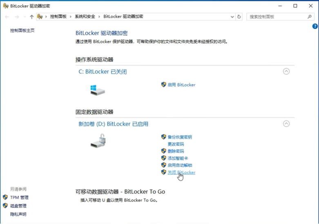Click the 固定数据驱动器 section label
Image resolution: width=319 pixels, height=224 pixels.
94,112
